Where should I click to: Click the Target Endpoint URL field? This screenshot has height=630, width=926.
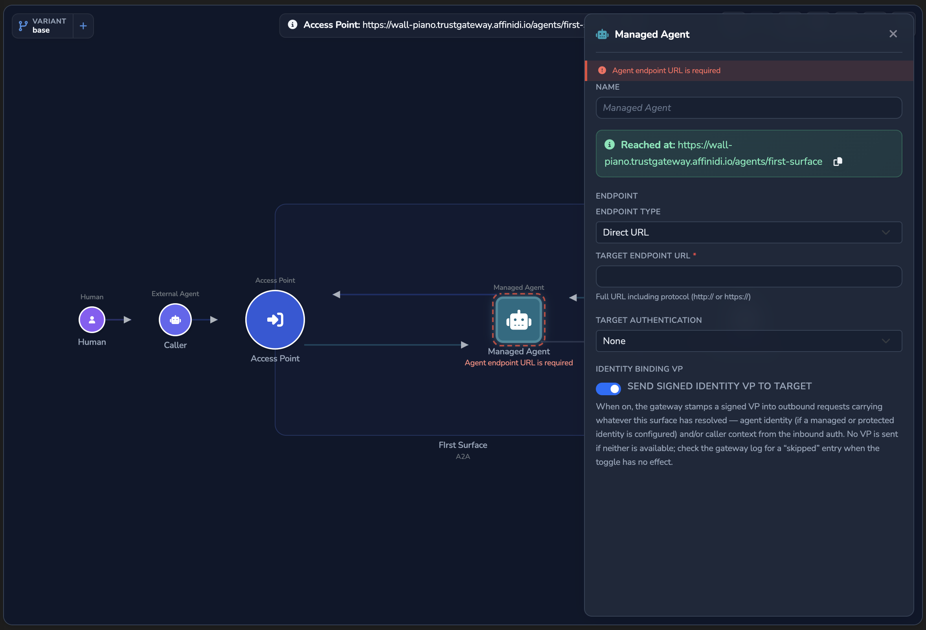click(749, 276)
